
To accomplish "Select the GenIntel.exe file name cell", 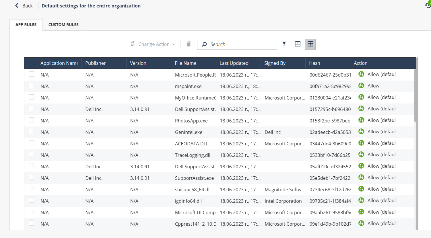I will click(x=189, y=132).
